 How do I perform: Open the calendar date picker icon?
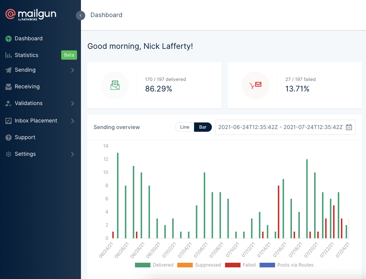pyautogui.click(x=350, y=127)
